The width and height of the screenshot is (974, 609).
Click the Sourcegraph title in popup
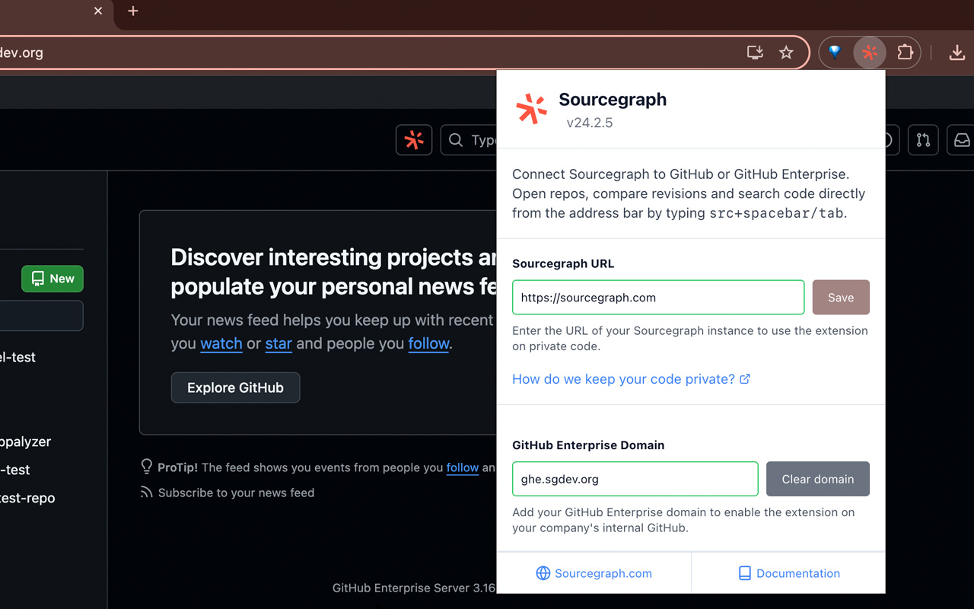pyautogui.click(x=613, y=100)
